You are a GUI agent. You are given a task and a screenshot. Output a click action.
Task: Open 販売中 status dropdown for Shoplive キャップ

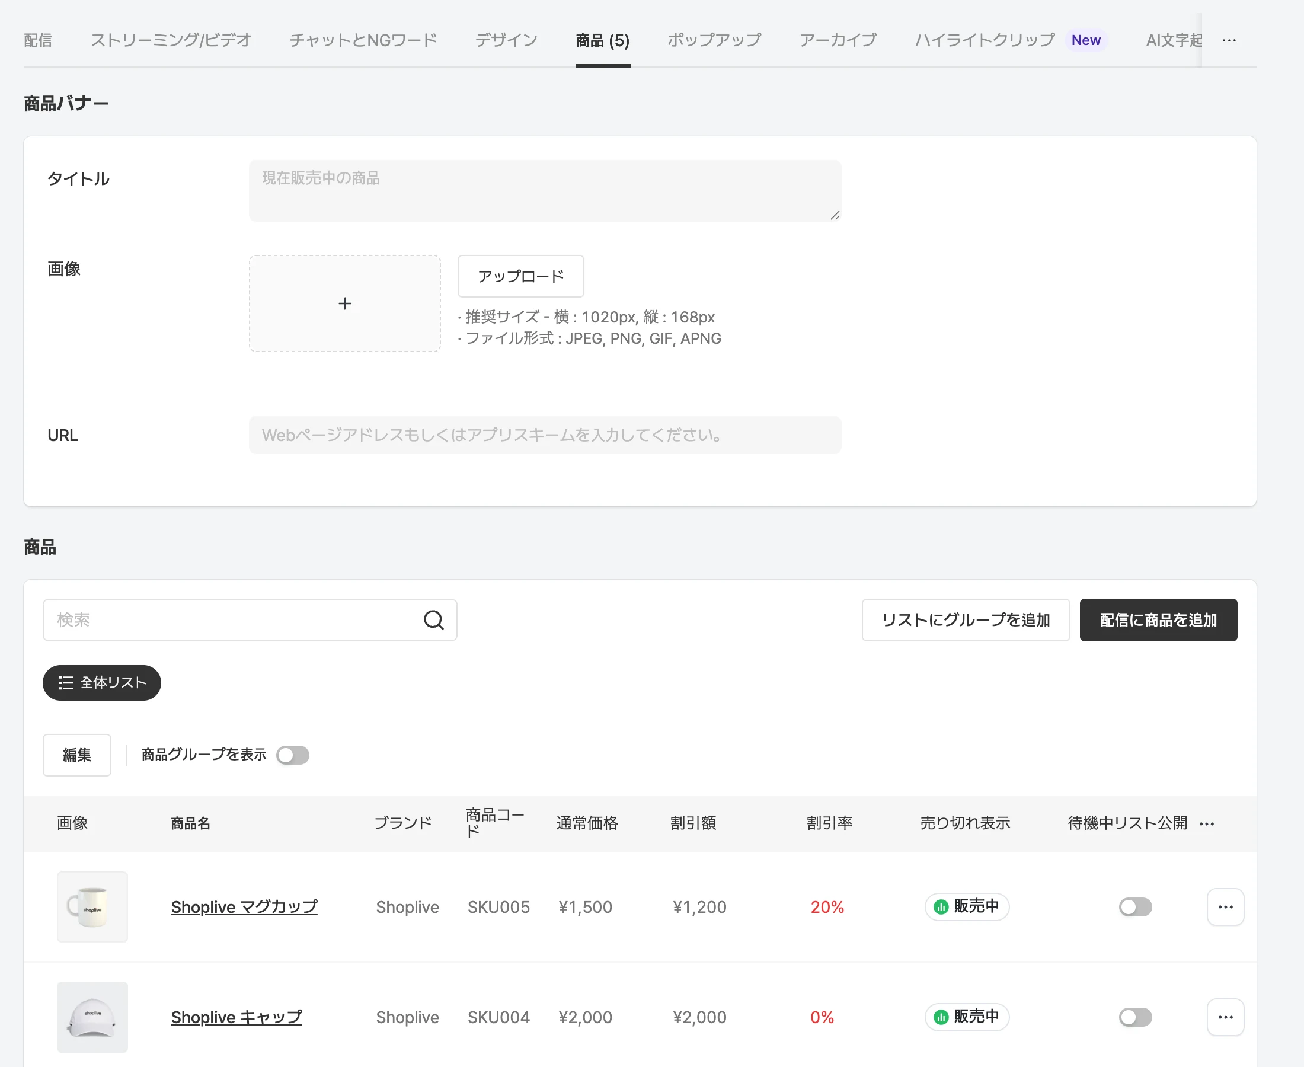(x=967, y=1017)
